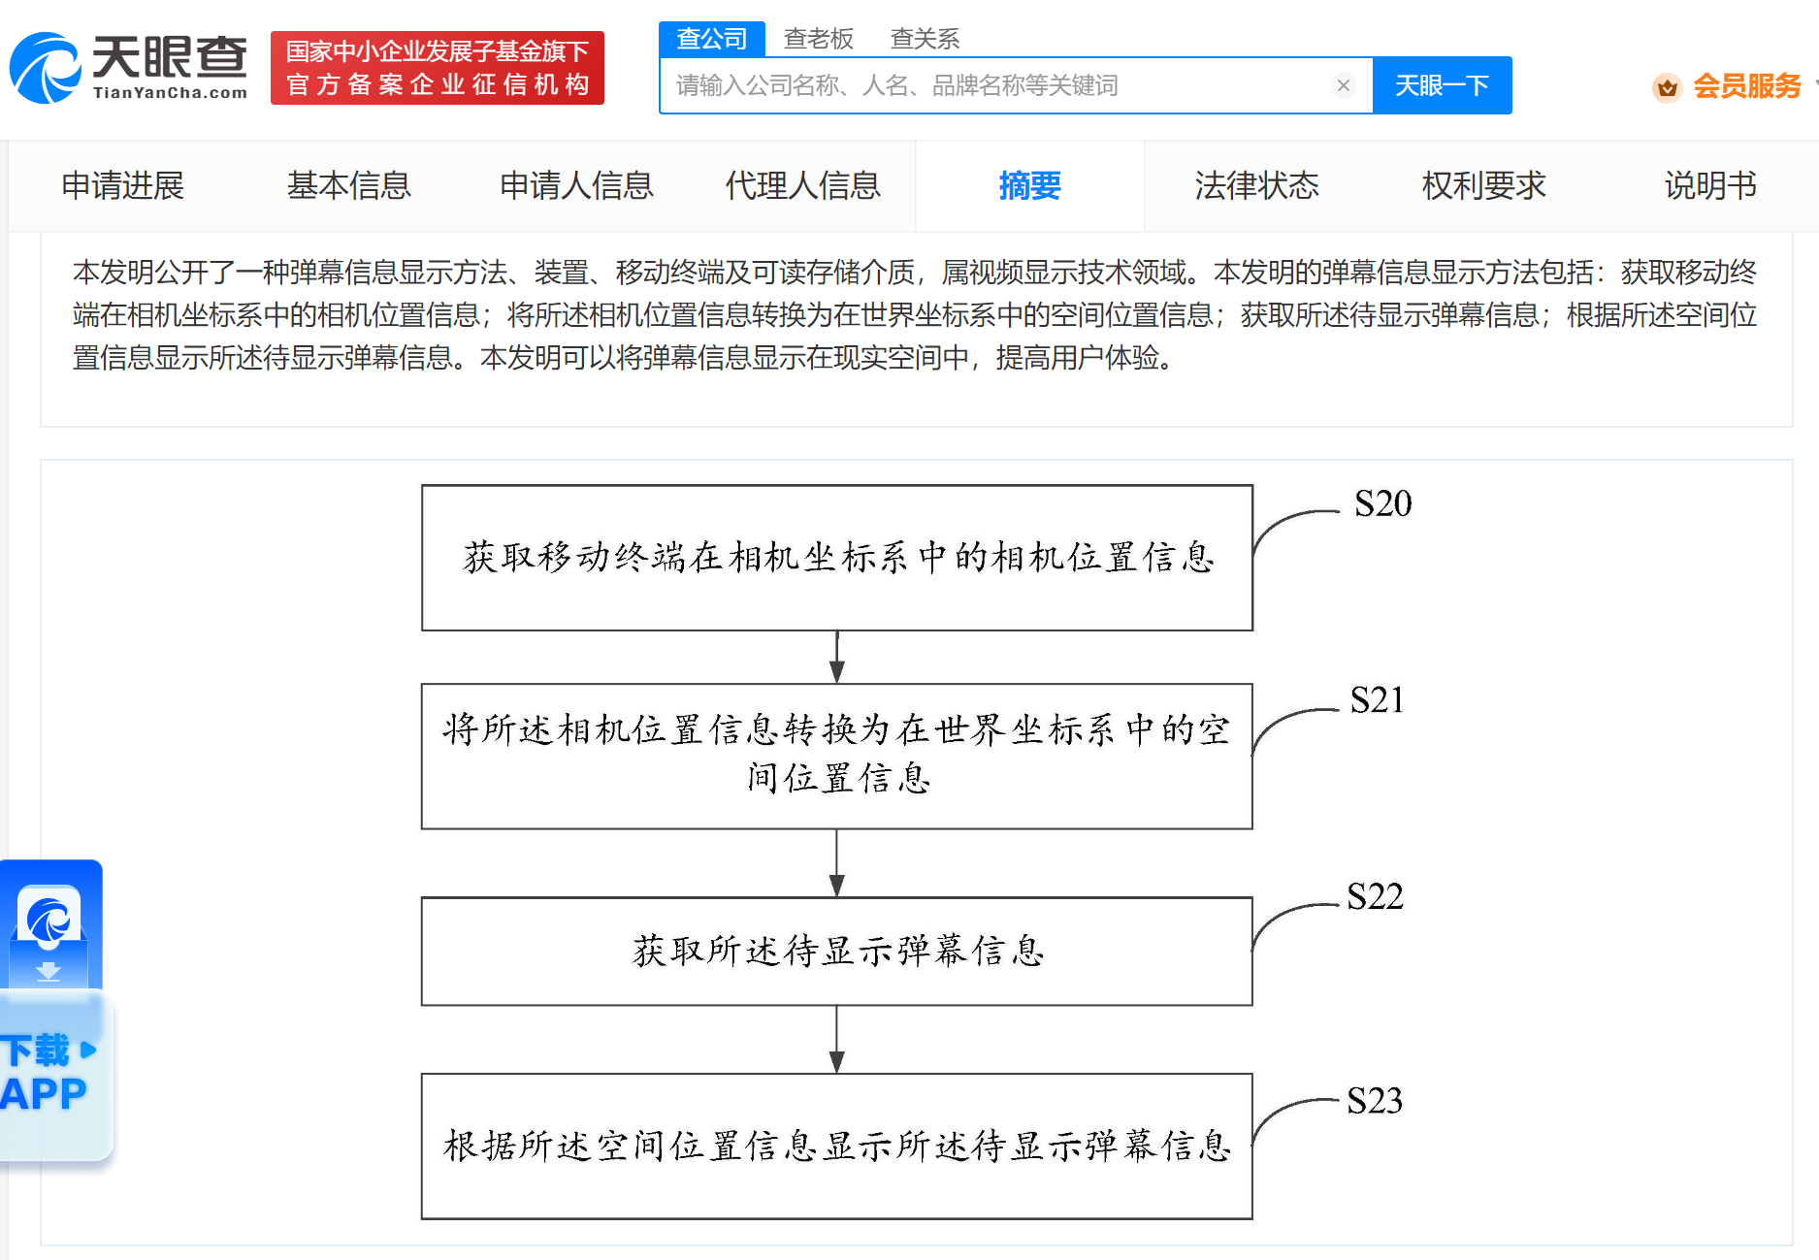
Task: Click the crown icon beside 会员服务
Action: point(1667,87)
